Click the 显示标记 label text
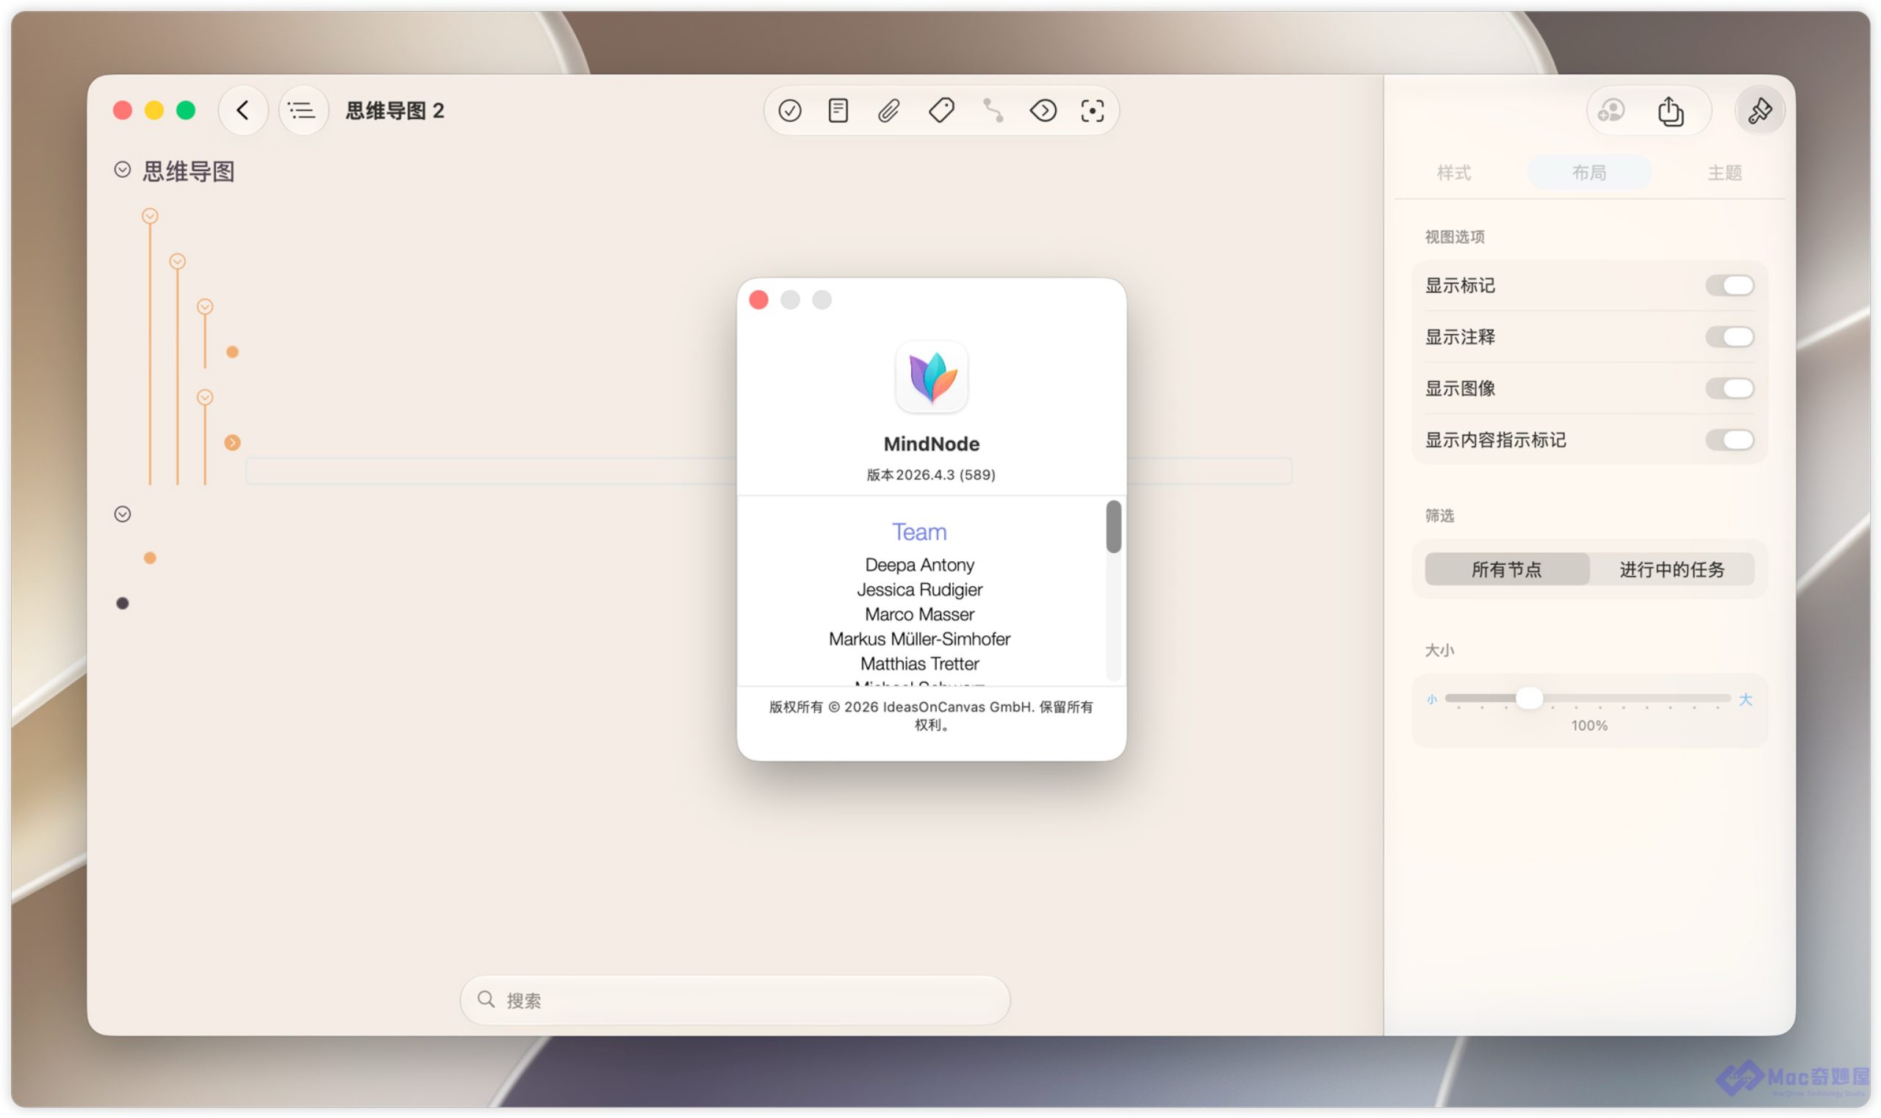Screen dimensions: 1881x1118 [x=1460, y=286]
